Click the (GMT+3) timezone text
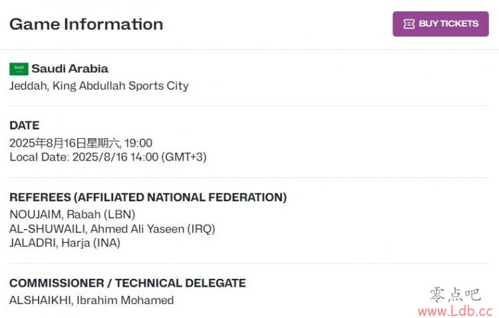The height and width of the screenshot is (318, 499). (184, 157)
